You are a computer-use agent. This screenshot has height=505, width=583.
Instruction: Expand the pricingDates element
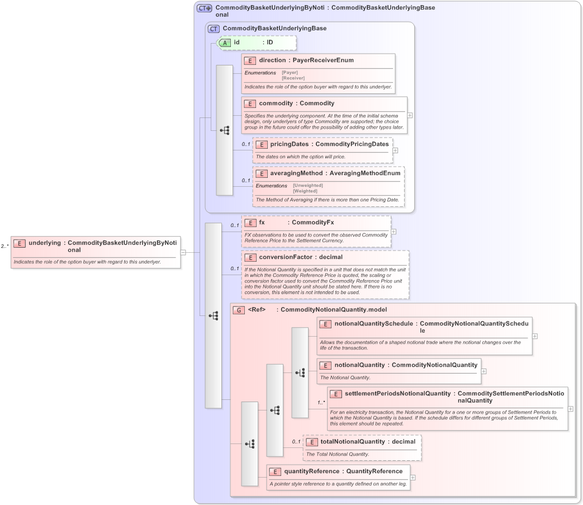[x=395, y=150]
